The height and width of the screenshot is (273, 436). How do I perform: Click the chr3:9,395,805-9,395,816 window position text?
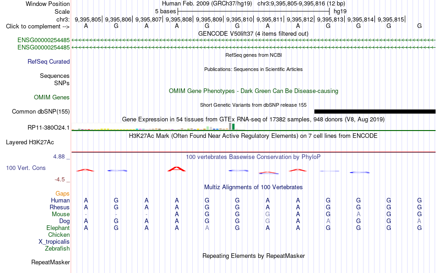[301, 4]
